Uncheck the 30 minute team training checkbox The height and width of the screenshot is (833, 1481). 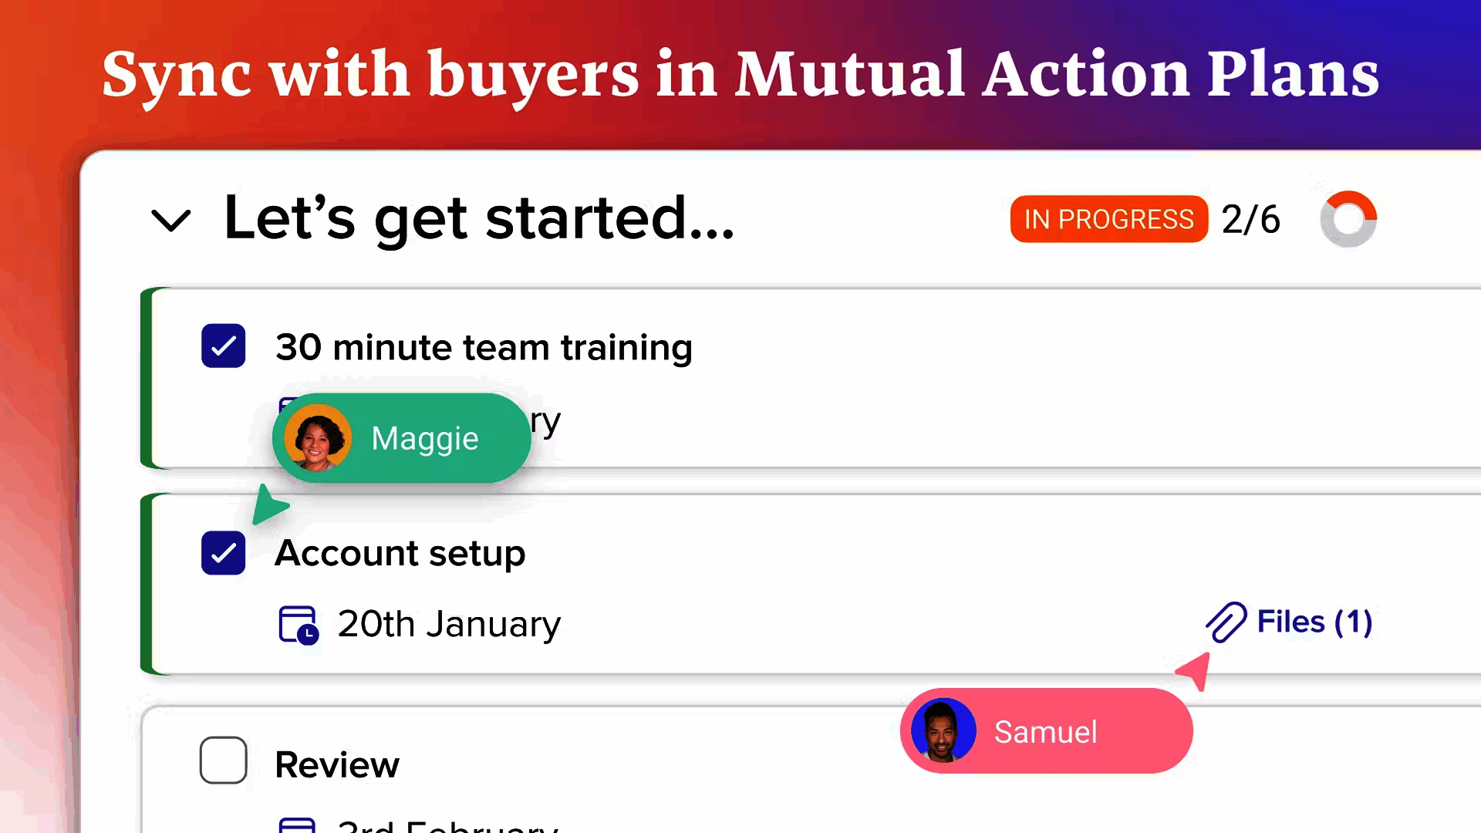[x=224, y=346]
